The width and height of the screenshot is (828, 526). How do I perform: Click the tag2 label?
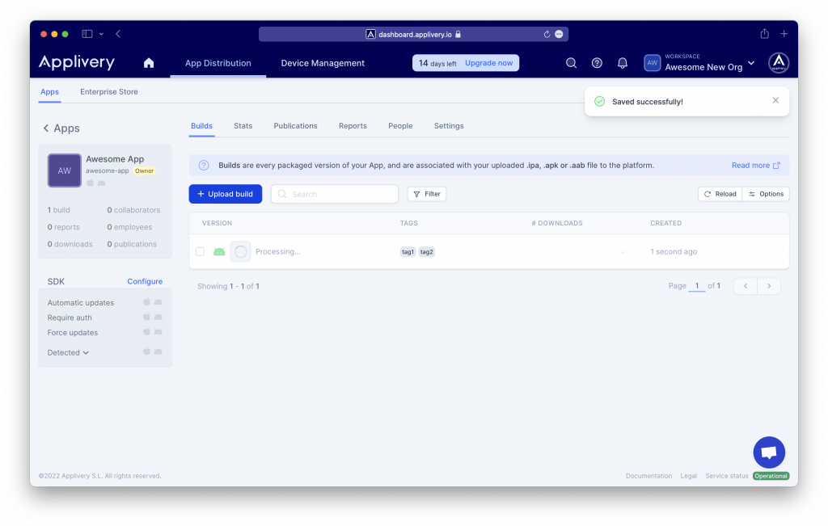point(427,251)
